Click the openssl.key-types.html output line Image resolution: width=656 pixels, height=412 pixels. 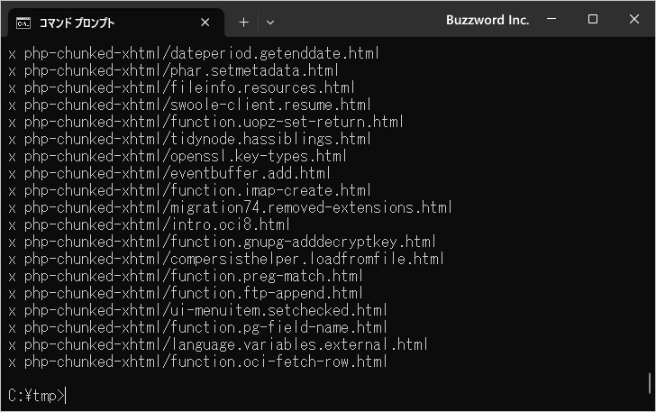[178, 156]
